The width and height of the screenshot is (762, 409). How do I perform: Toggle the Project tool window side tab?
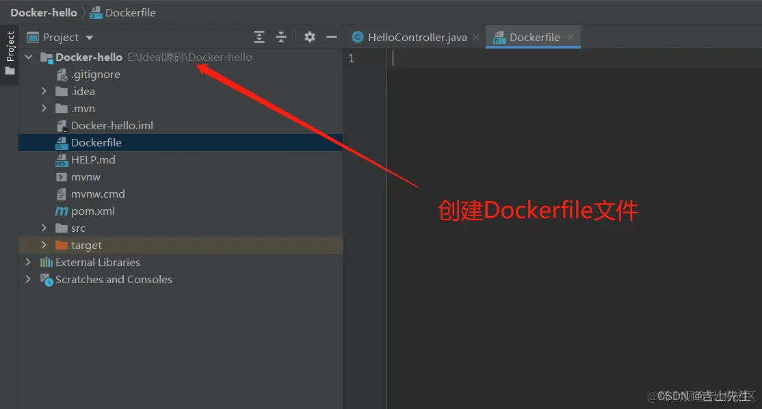coord(10,53)
